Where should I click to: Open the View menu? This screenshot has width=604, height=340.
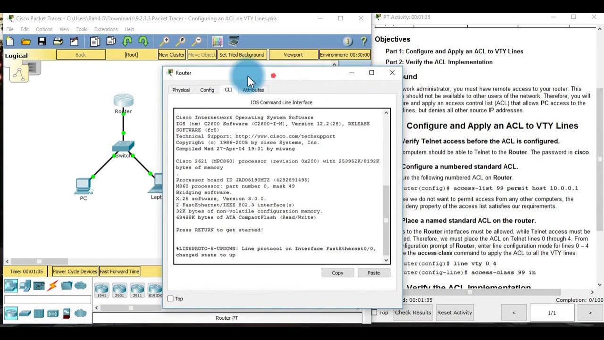64,29
